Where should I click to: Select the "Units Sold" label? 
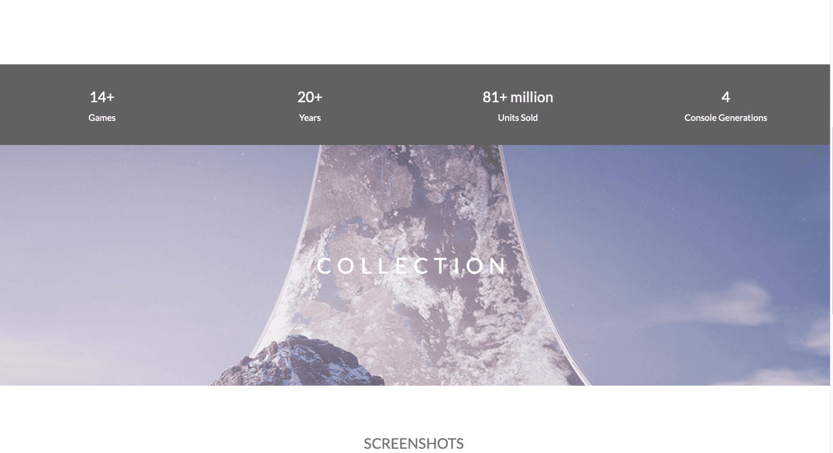518,118
